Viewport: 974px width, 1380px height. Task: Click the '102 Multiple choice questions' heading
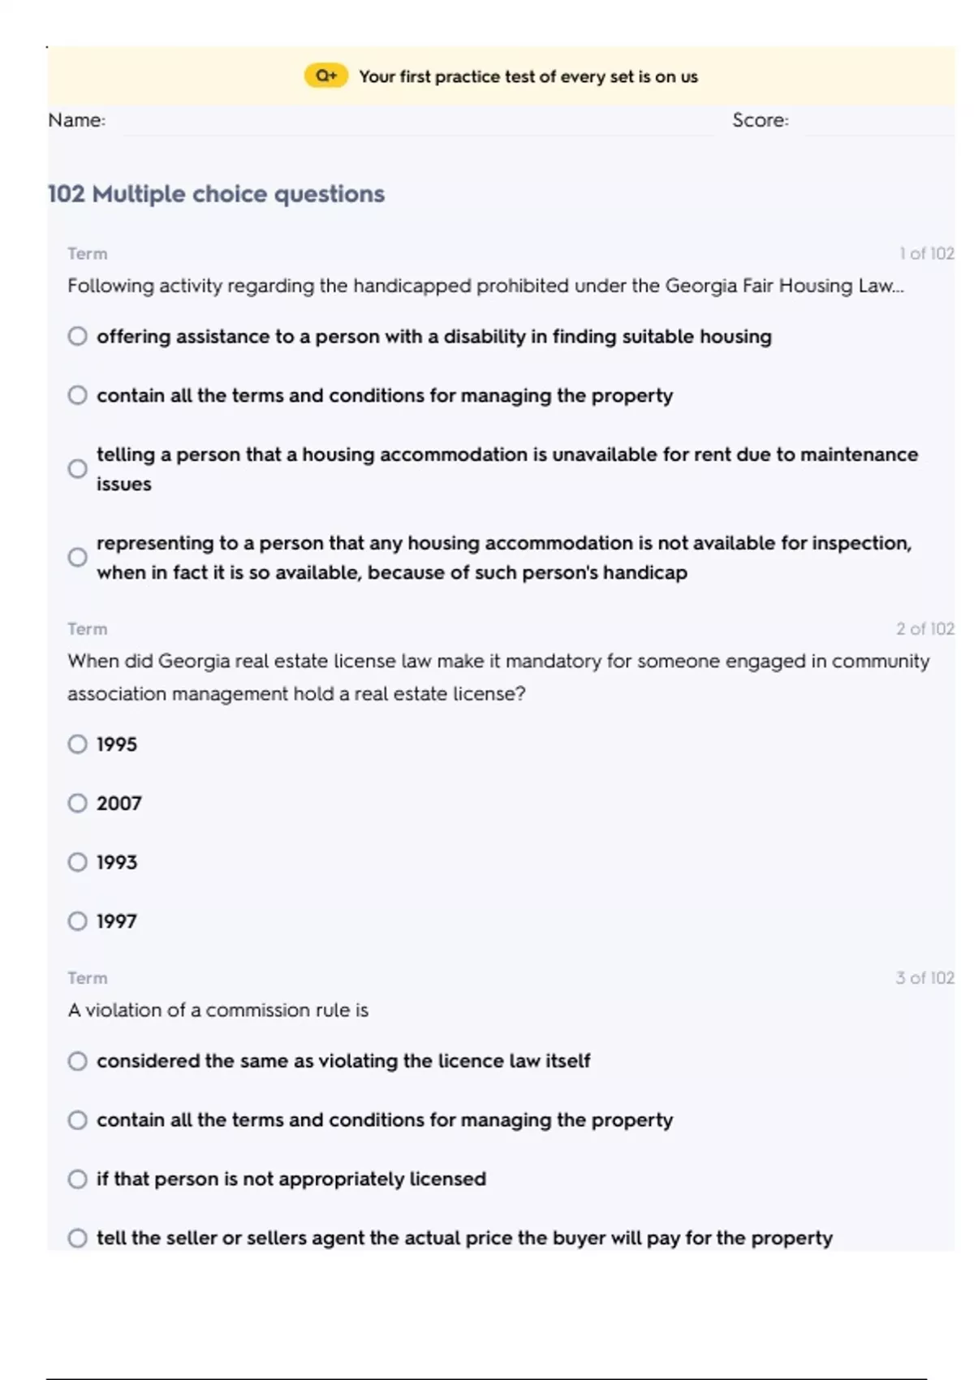click(x=216, y=194)
